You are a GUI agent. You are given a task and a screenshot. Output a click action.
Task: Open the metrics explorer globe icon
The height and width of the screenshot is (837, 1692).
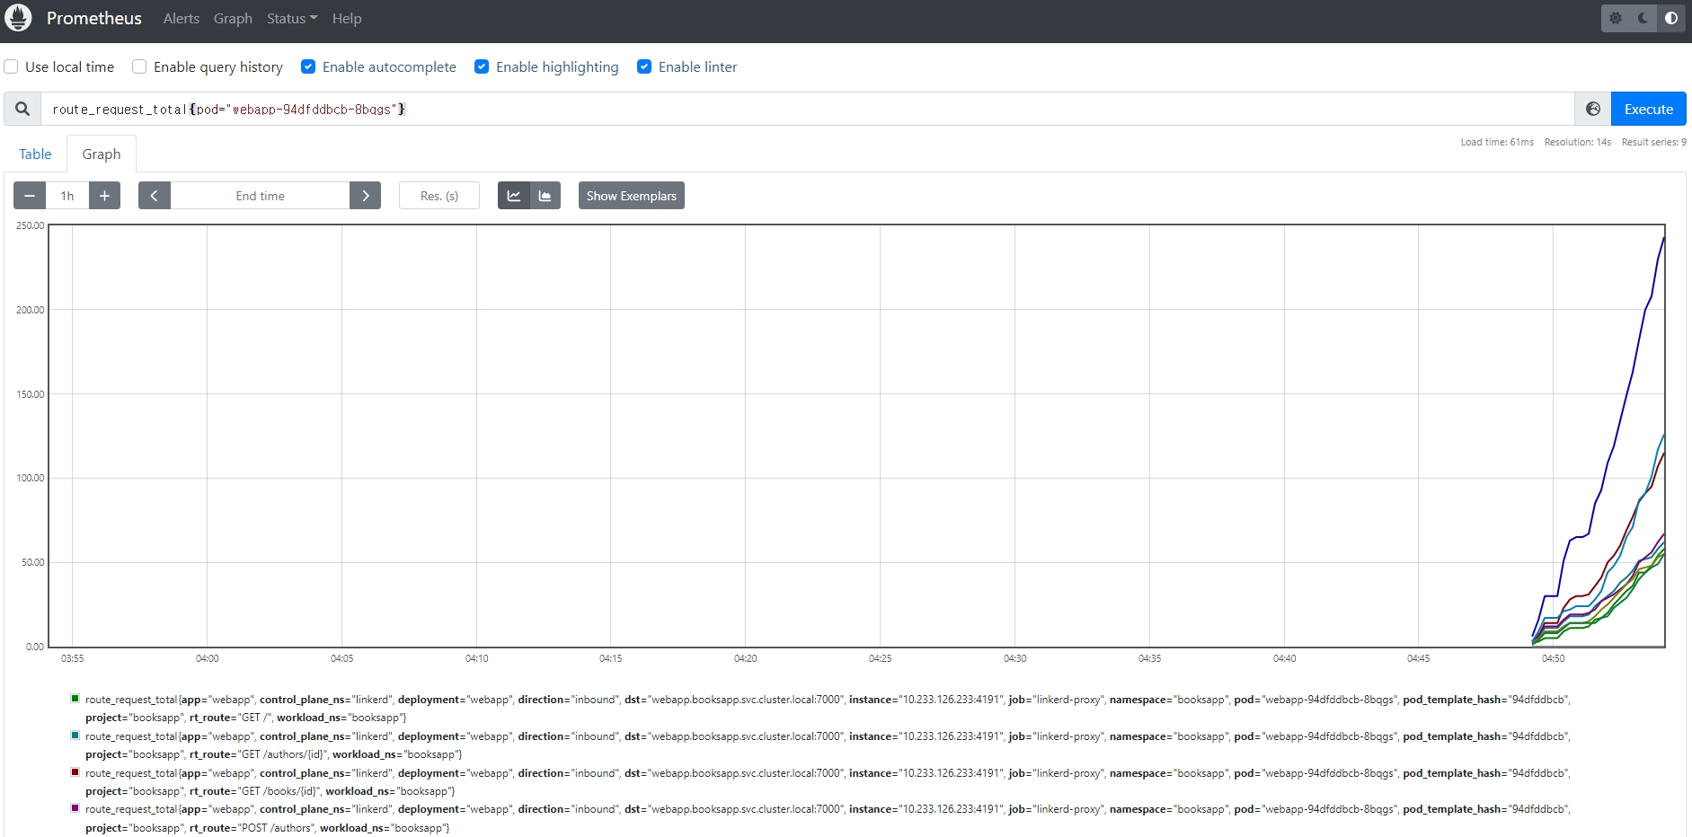pyautogui.click(x=1592, y=109)
